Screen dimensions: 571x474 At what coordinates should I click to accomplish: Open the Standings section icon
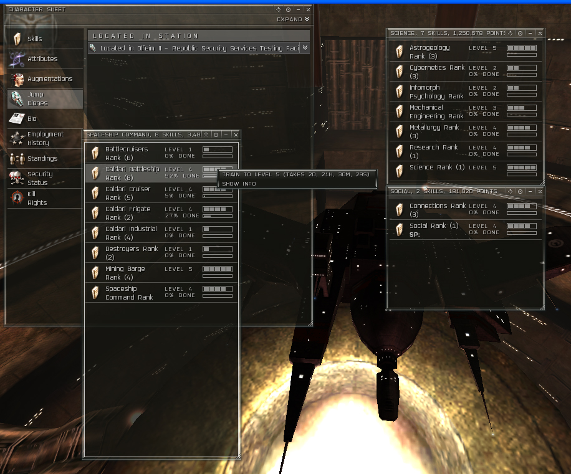17,159
